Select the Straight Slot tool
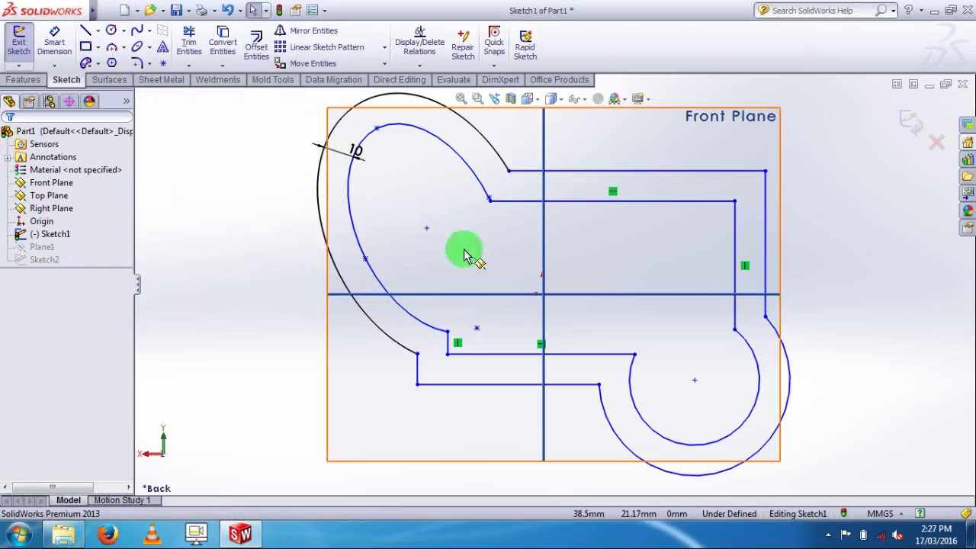Screen dimensions: 976x549 click(x=85, y=63)
